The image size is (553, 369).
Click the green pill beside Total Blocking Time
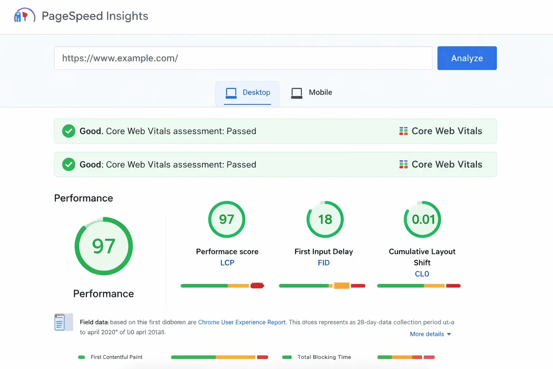click(x=287, y=357)
